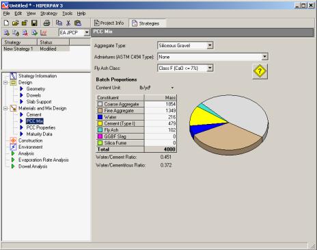
Task: Click the Coarse Aggregate mass cell 1854
Action: (x=161, y=104)
